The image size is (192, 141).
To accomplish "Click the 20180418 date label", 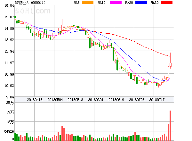I will [x=35, y=100].
